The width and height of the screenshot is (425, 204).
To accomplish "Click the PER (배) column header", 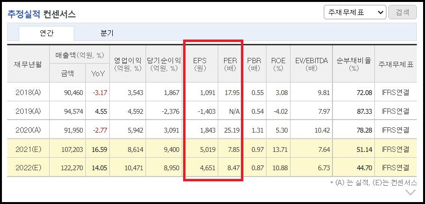I will pyautogui.click(x=230, y=64).
